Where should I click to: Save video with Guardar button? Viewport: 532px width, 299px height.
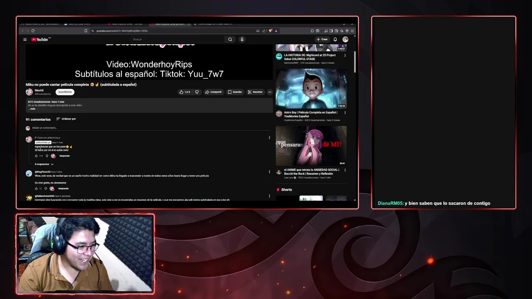(235, 92)
